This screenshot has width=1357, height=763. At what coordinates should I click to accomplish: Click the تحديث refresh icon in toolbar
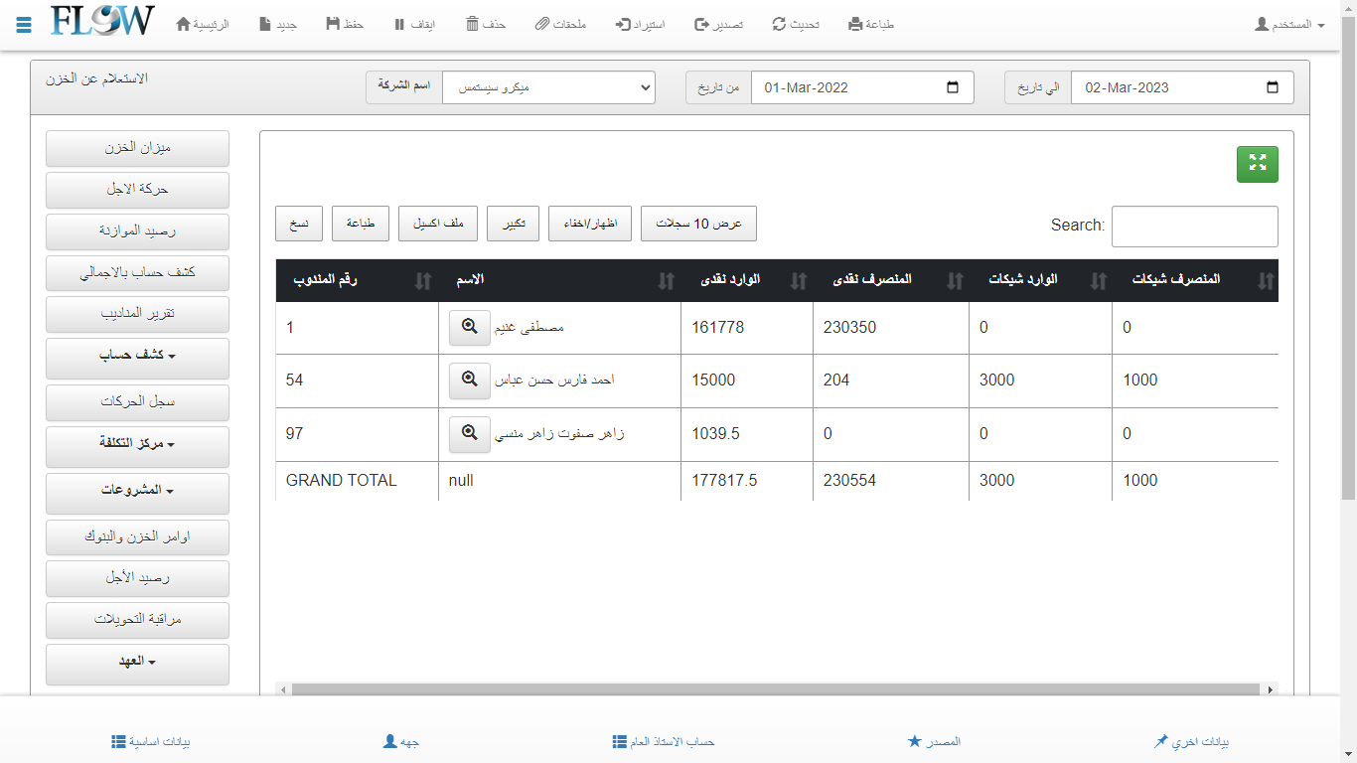pyautogui.click(x=779, y=24)
